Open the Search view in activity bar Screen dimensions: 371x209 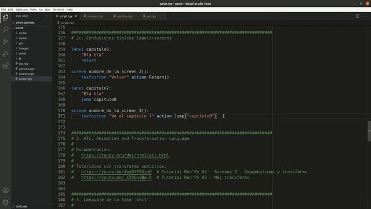[5, 30]
